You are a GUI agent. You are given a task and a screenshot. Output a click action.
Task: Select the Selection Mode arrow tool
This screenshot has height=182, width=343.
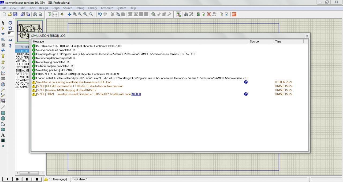pyautogui.click(x=3, y=23)
